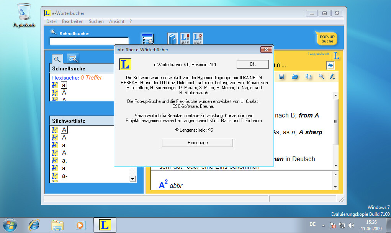Select second uppercase A in Stichwortliste

click(x=64, y=138)
